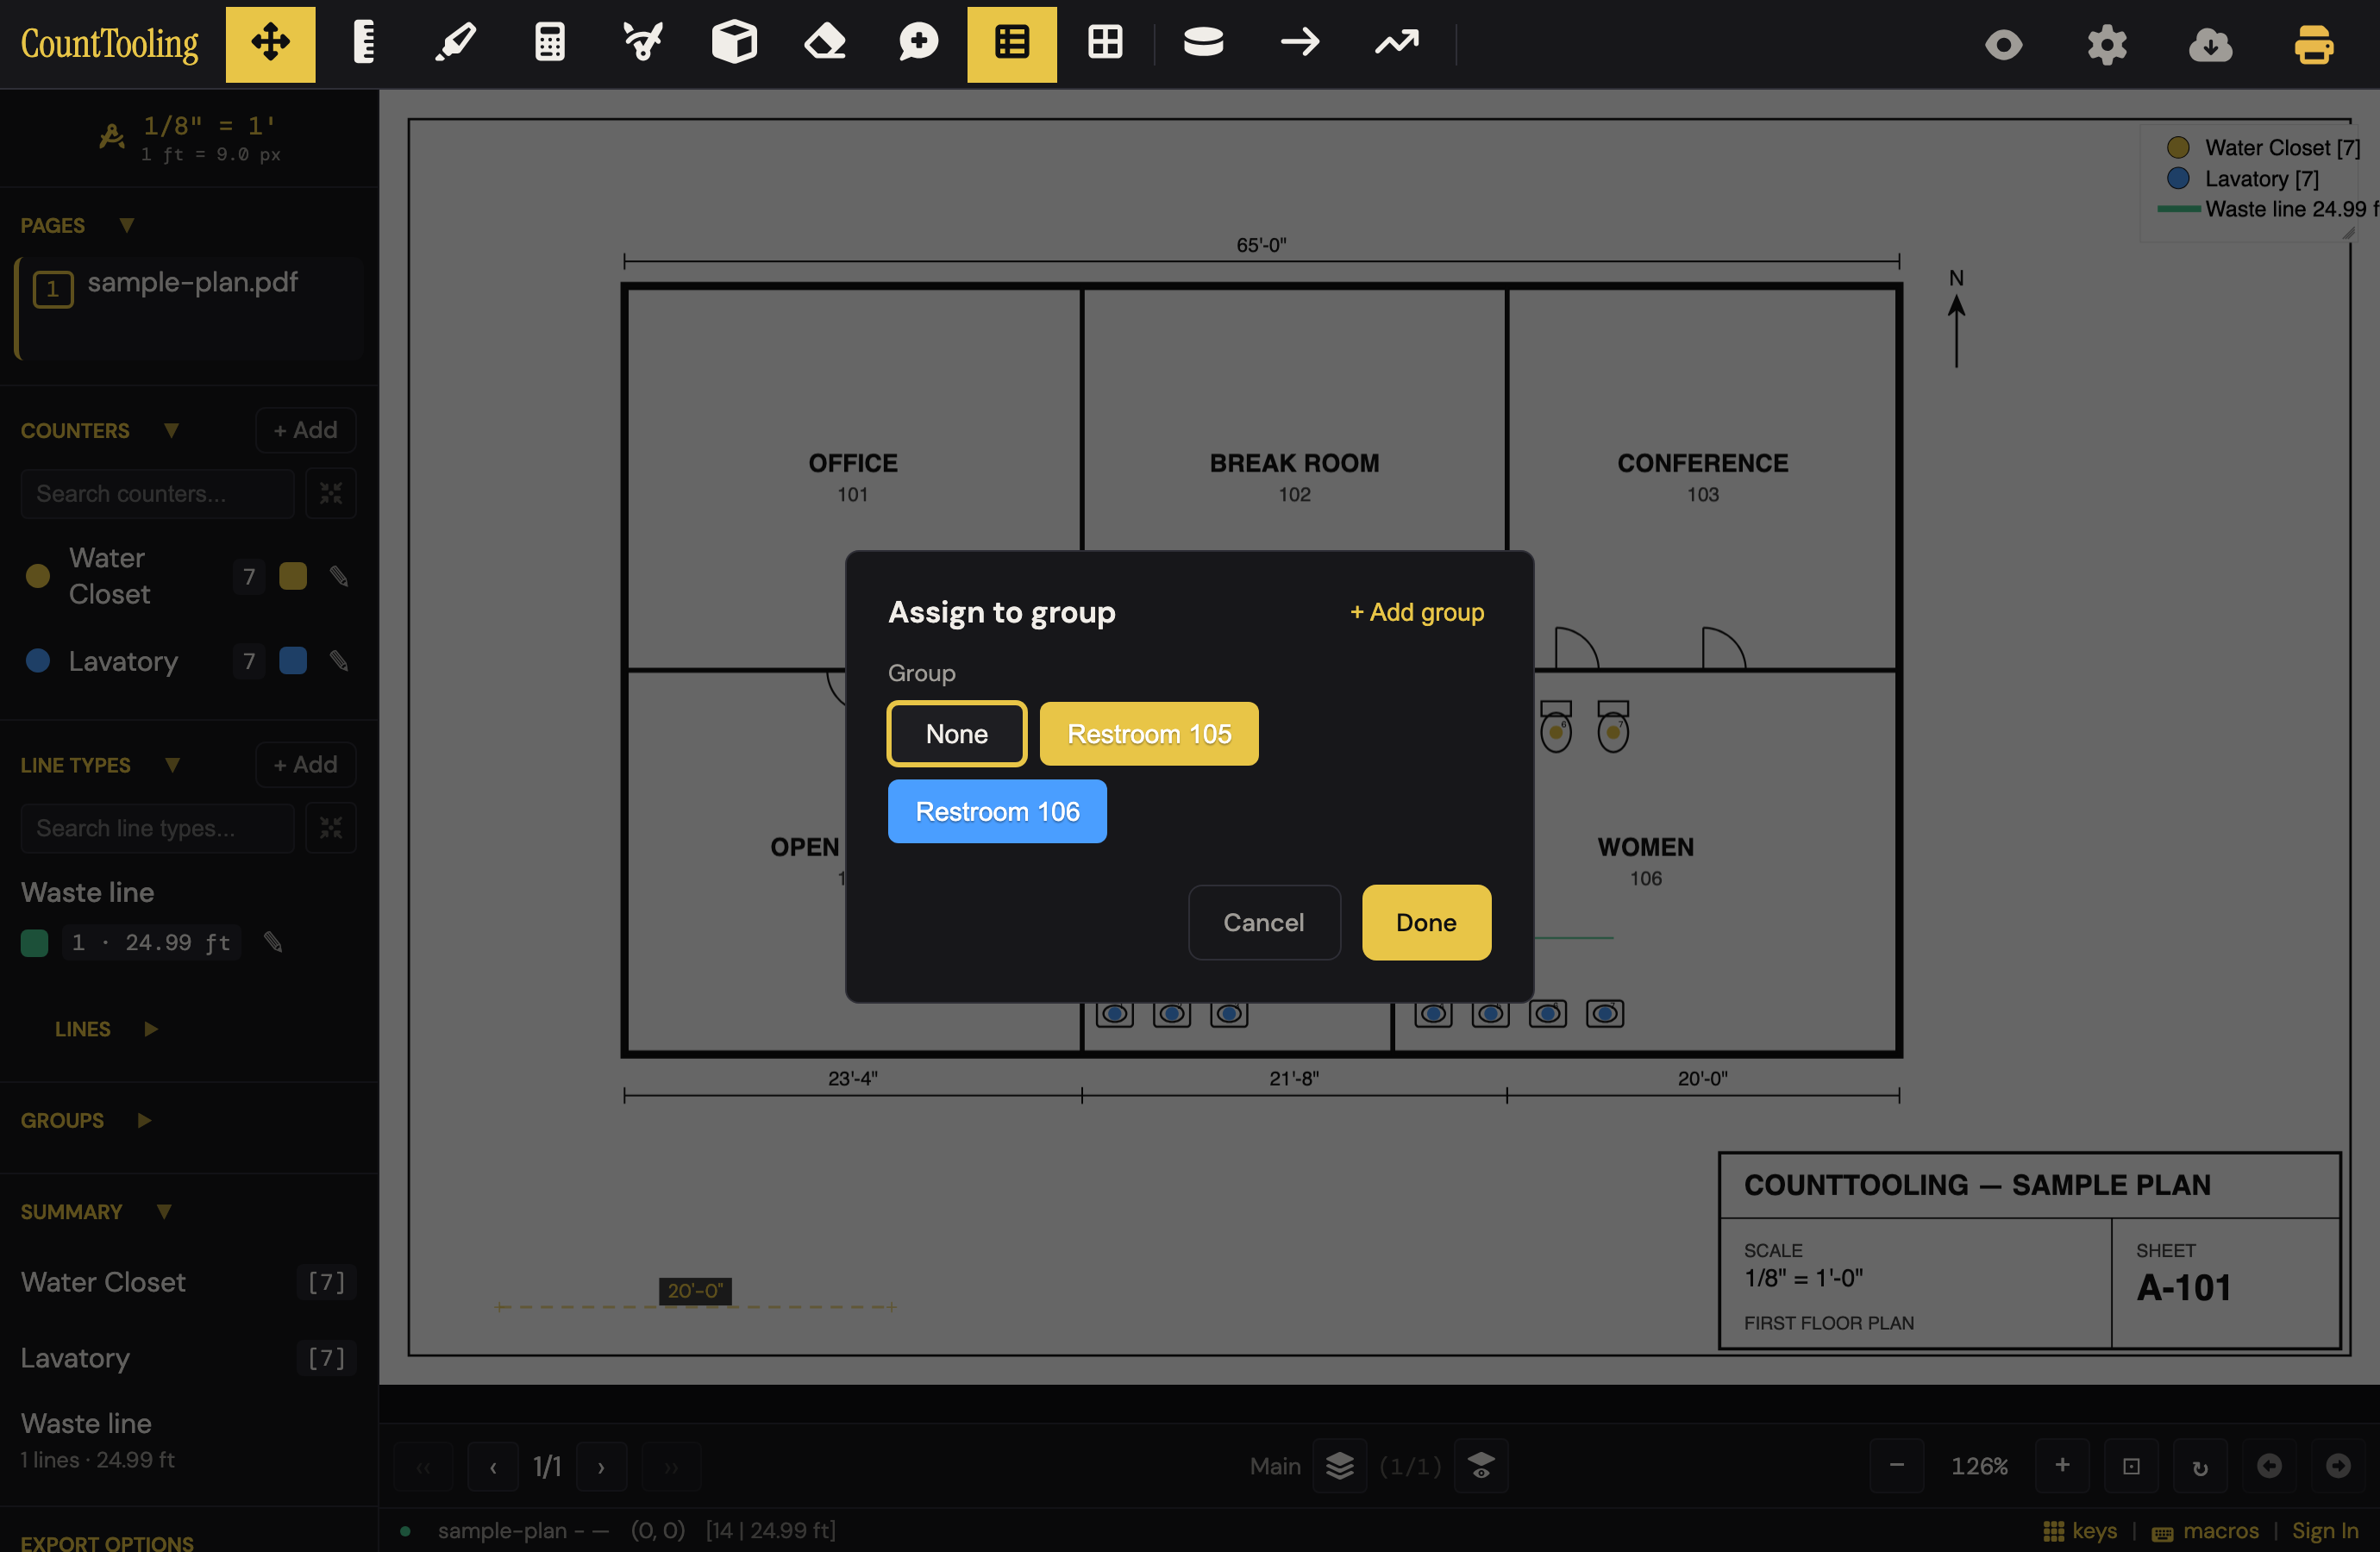Select the eraser tool
The image size is (2380, 1552).
click(x=826, y=44)
